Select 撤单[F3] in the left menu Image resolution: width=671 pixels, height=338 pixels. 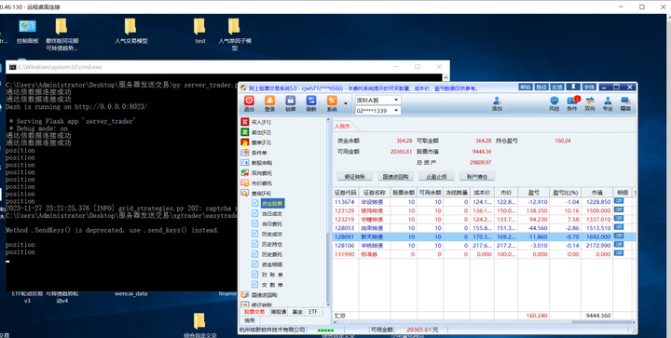pos(256,142)
